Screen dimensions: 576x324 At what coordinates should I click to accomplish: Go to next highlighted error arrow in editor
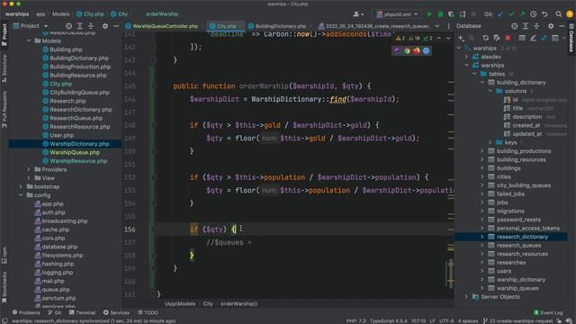pos(448,38)
